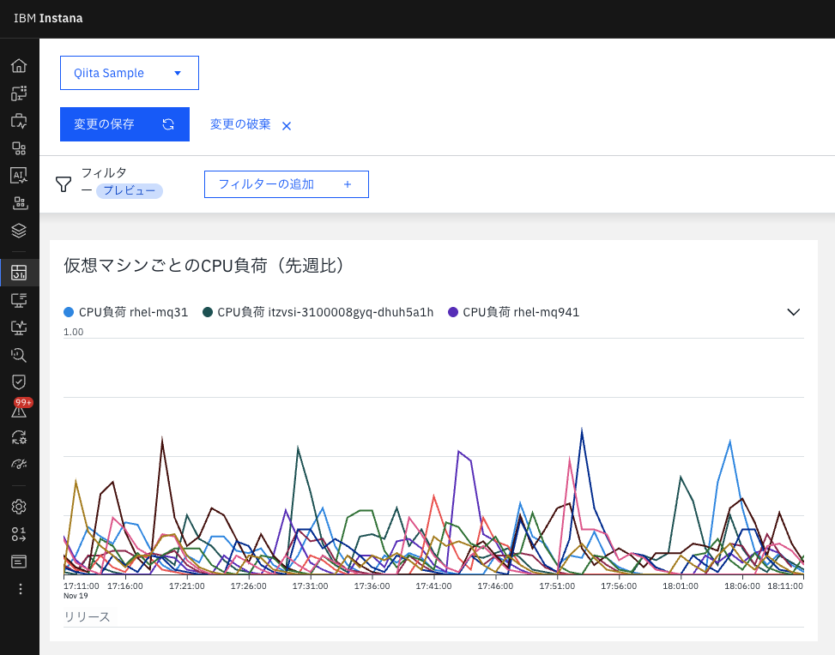Click the プレビュー tag
Image resolution: width=835 pixels, height=655 pixels.
pos(130,190)
